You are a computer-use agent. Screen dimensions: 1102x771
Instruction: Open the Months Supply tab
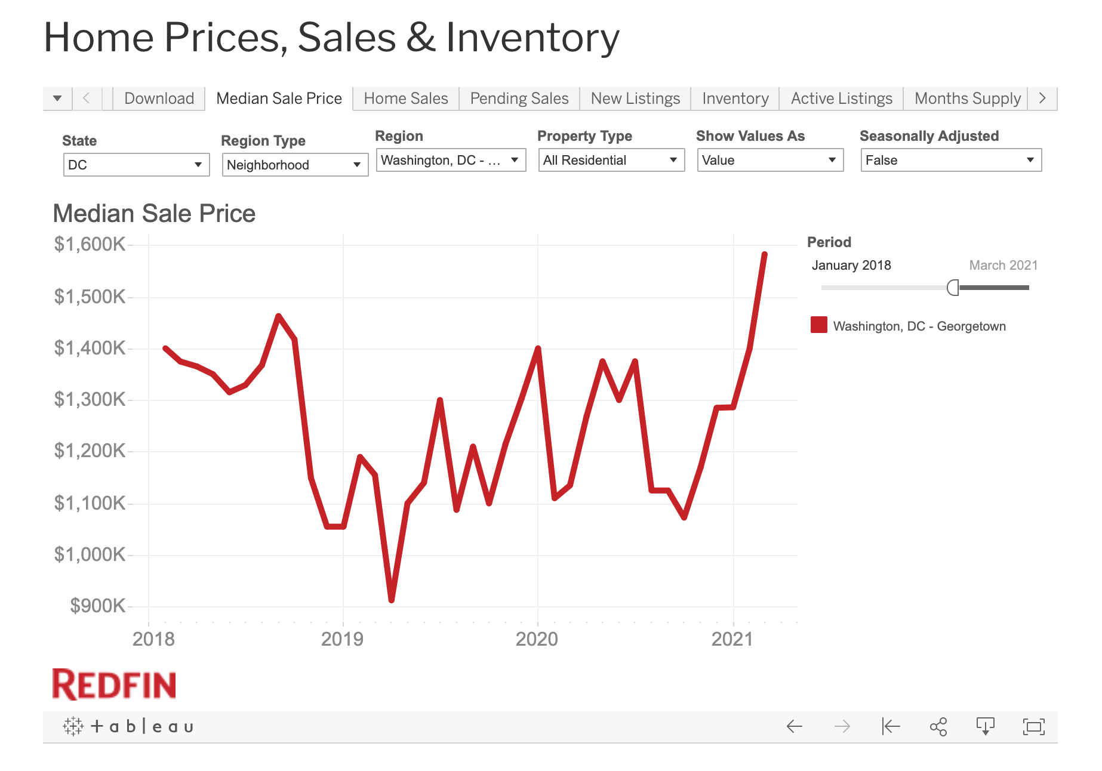(x=967, y=98)
